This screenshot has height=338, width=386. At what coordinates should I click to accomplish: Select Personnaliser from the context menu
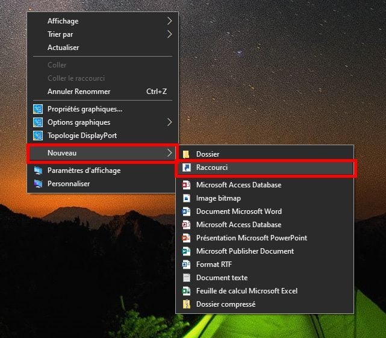tap(69, 184)
